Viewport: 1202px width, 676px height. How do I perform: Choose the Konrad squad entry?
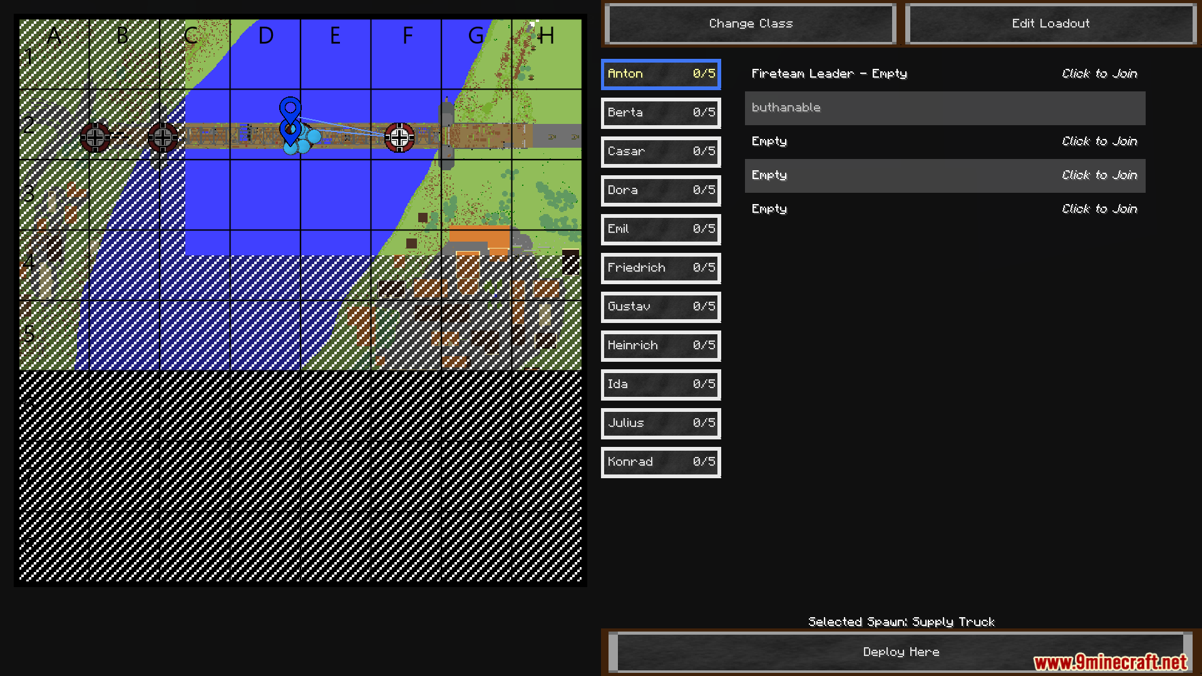click(x=660, y=462)
